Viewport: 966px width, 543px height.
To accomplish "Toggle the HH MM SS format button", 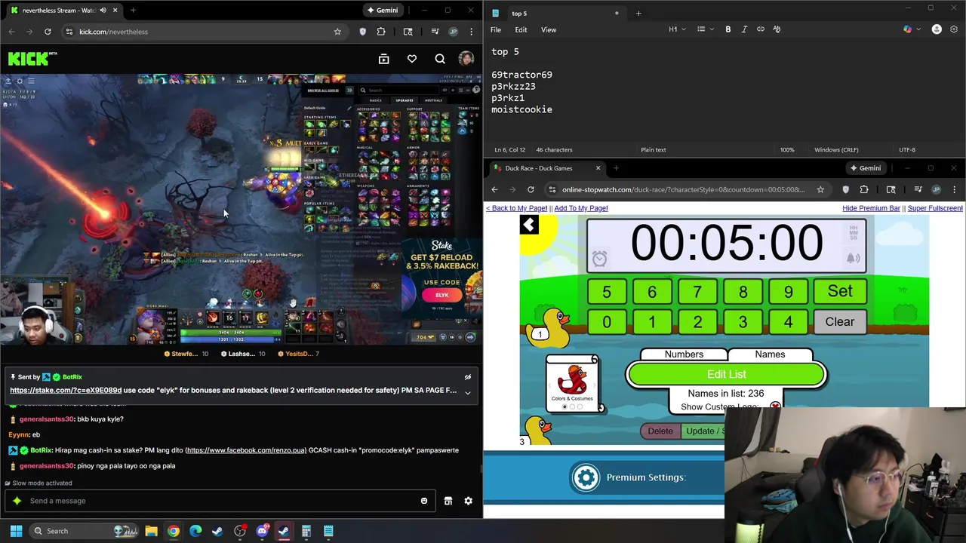I will (x=854, y=233).
